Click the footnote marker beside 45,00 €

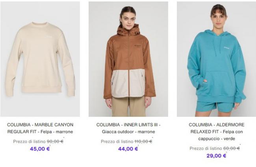coord(50,145)
